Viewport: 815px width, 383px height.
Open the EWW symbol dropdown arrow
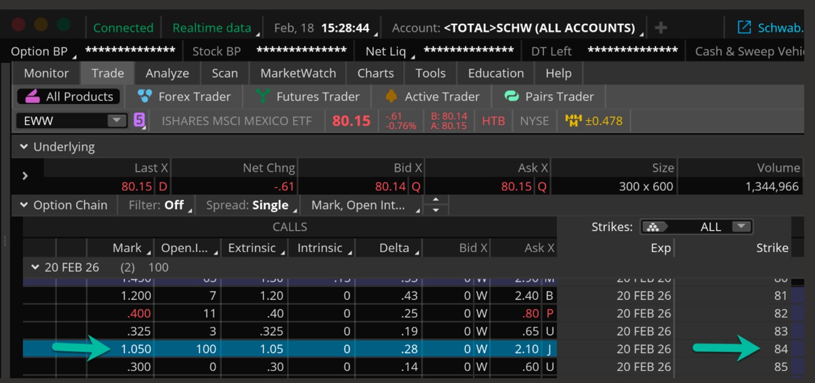(116, 121)
